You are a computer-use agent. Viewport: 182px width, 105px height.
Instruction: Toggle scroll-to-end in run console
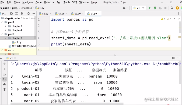[5, 79]
